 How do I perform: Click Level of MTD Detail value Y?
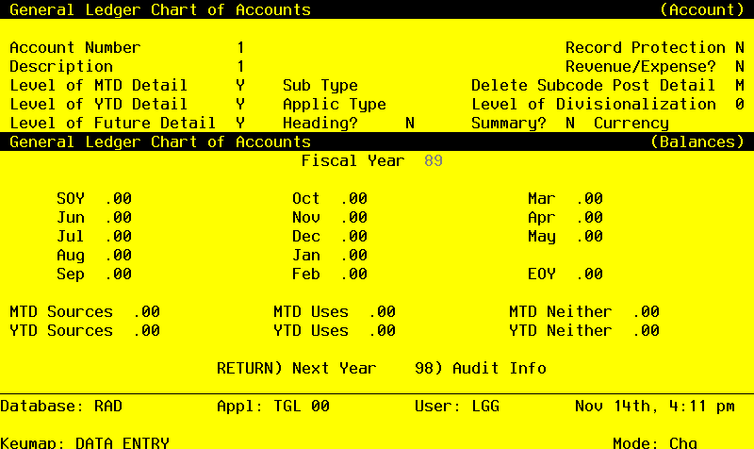pyautogui.click(x=240, y=85)
